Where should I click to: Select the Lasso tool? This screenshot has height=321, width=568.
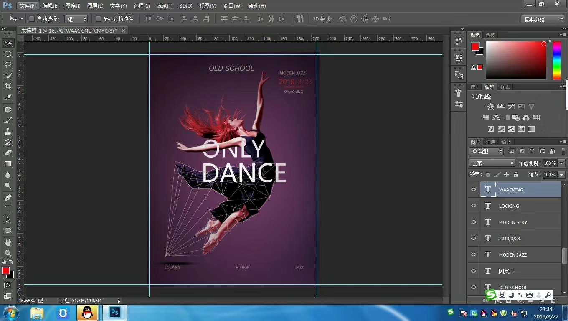point(8,65)
